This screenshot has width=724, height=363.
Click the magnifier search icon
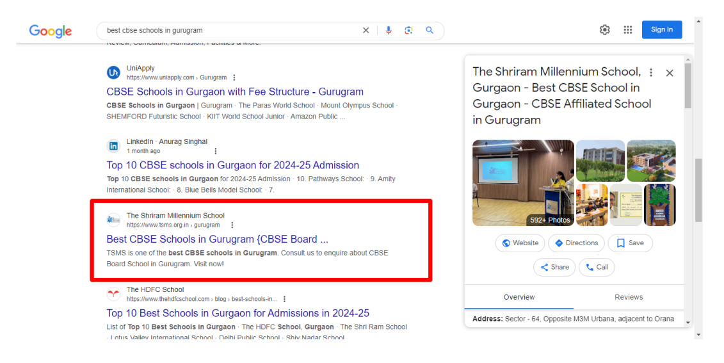pyautogui.click(x=430, y=30)
